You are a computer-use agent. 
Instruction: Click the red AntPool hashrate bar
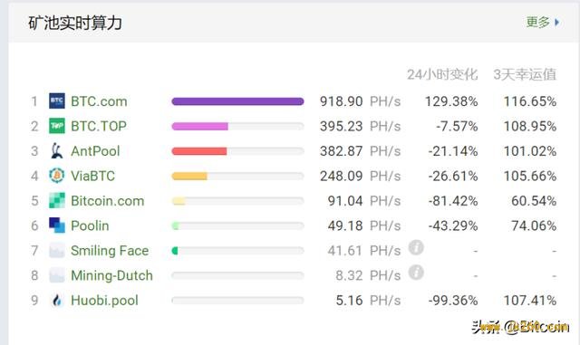pyautogui.click(x=199, y=151)
